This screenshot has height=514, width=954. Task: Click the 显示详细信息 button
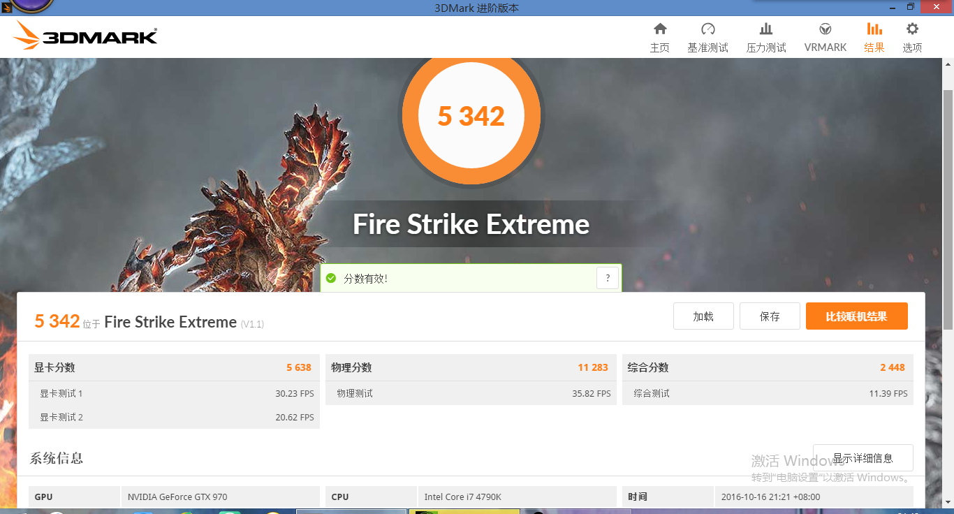tap(863, 458)
